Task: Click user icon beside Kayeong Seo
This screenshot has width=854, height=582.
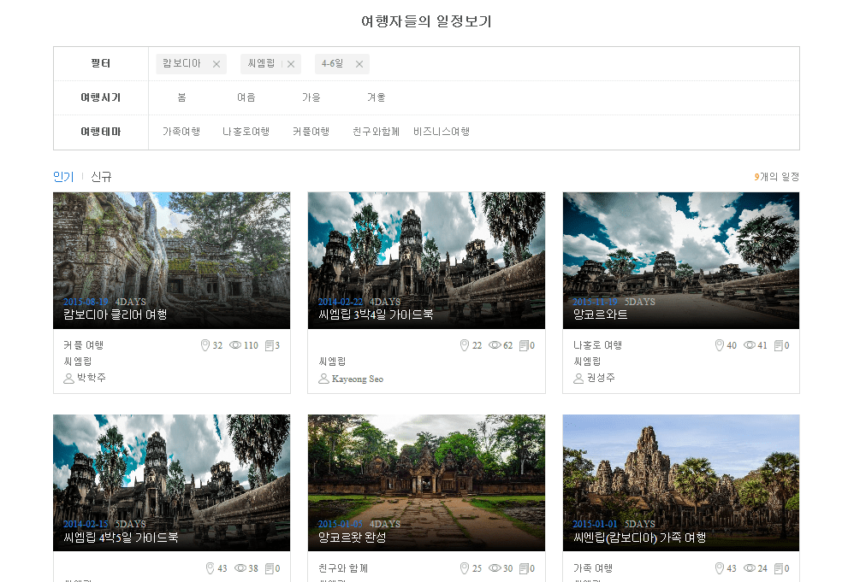Action: point(323,379)
